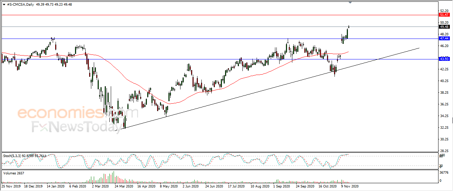The width and height of the screenshot is (453, 191).
Task: Click the small triangle before #S-CMCSA,Daily
Action: coord(4,4)
